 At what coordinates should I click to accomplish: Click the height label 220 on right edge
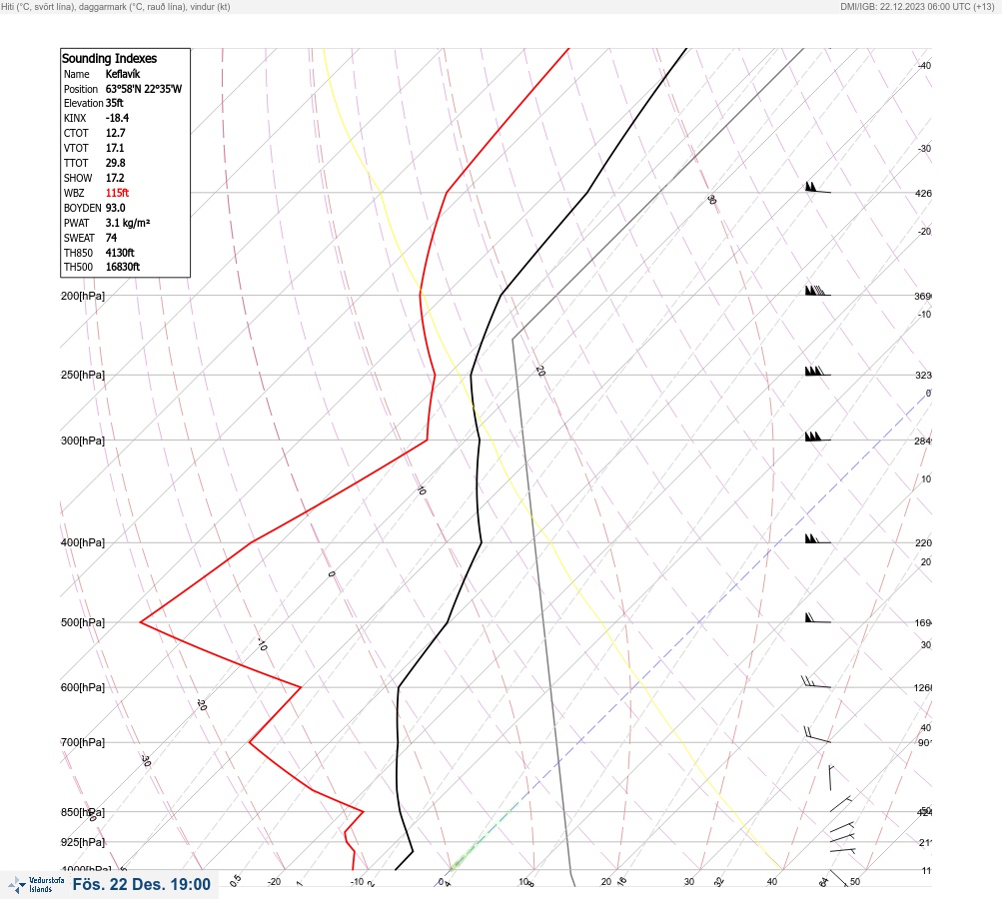pos(923,543)
